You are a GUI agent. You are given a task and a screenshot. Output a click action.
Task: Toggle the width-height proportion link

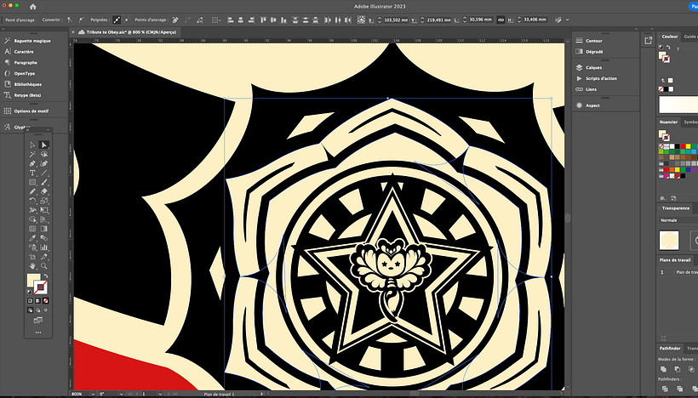501,19
